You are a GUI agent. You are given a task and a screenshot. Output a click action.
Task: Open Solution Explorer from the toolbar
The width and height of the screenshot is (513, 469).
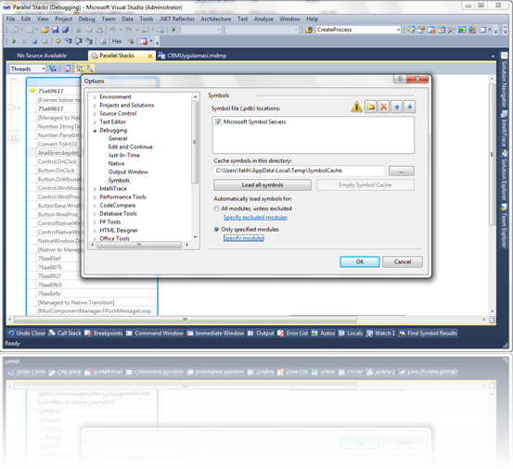(x=411, y=30)
